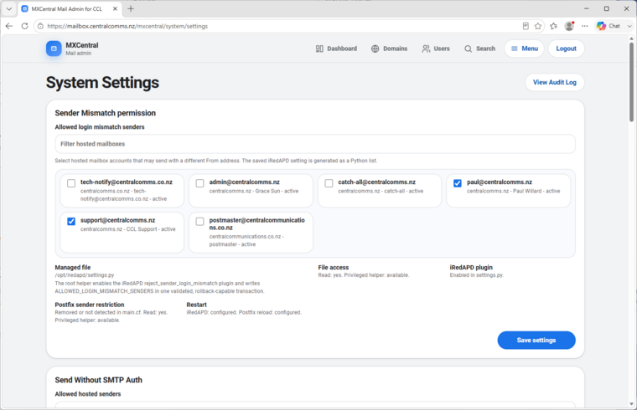Image resolution: width=637 pixels, height=410 pixels.
Task: Open a new browser tab
Action: (131, 8)
